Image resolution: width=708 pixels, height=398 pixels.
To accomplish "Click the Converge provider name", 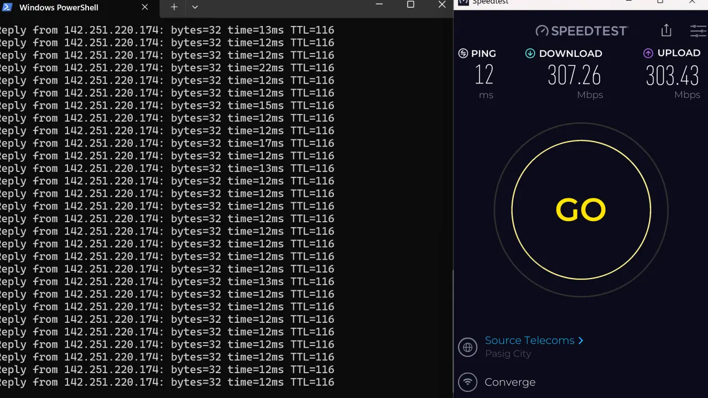I will tap(510, 382).
